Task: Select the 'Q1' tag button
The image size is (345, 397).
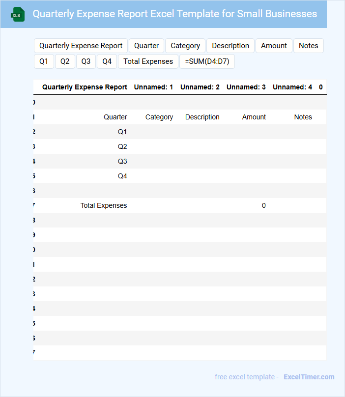Action: click(44, 61)
